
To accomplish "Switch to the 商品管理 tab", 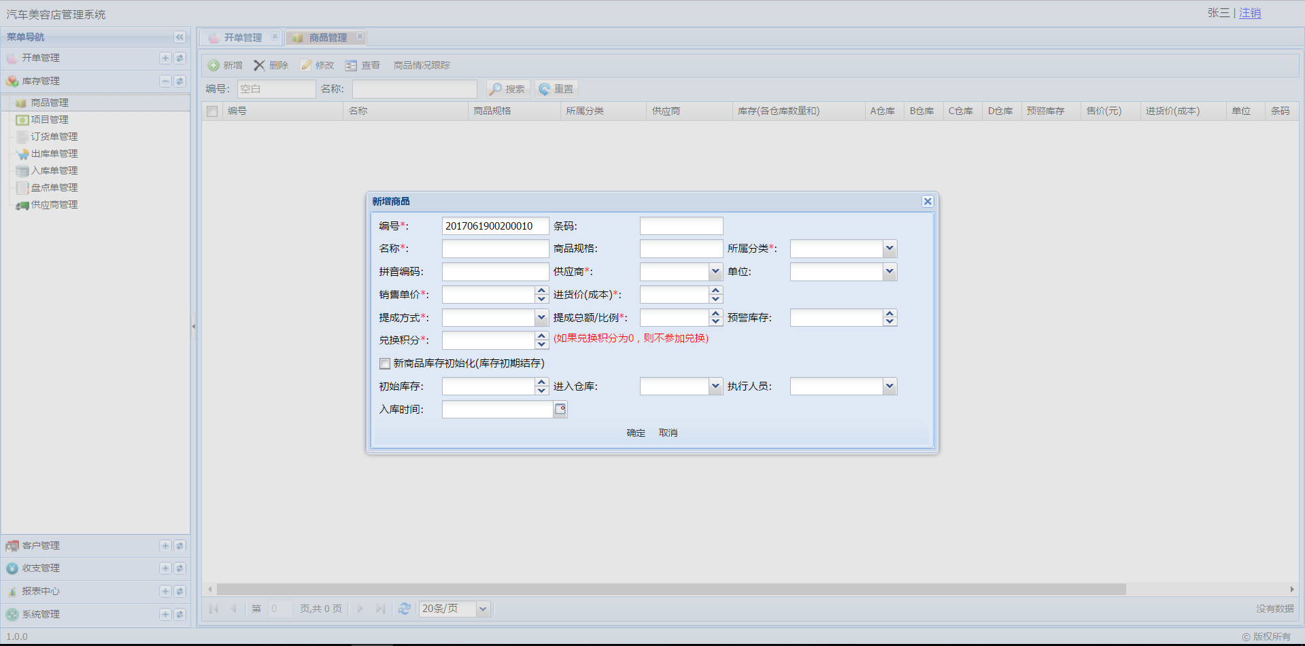I will [x=327, y=37].
